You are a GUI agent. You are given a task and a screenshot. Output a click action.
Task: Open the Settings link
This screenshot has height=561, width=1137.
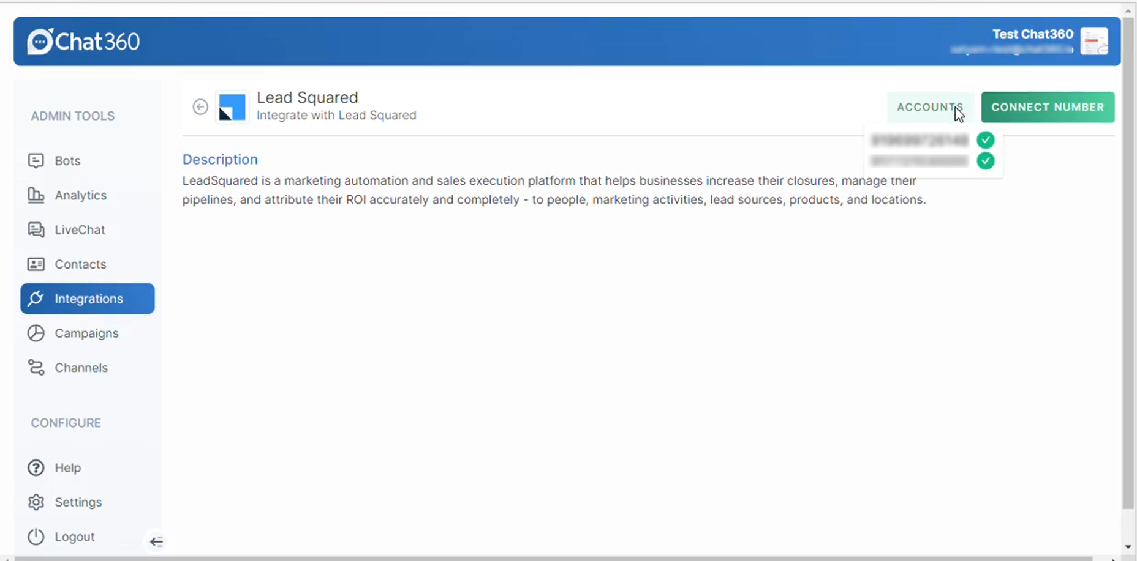[78, 502]
